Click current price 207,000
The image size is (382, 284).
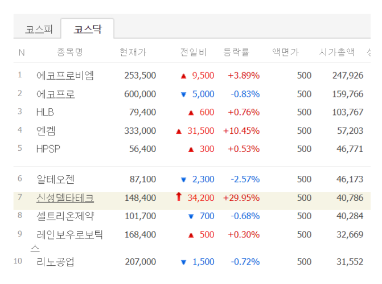pyautogui.click(x=141, y=262)
